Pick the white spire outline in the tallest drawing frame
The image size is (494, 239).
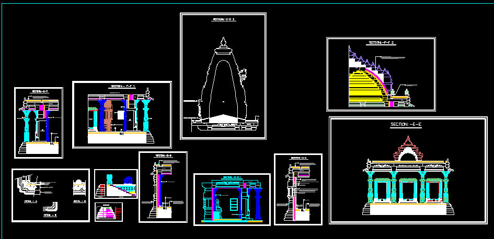coord(223,80)
